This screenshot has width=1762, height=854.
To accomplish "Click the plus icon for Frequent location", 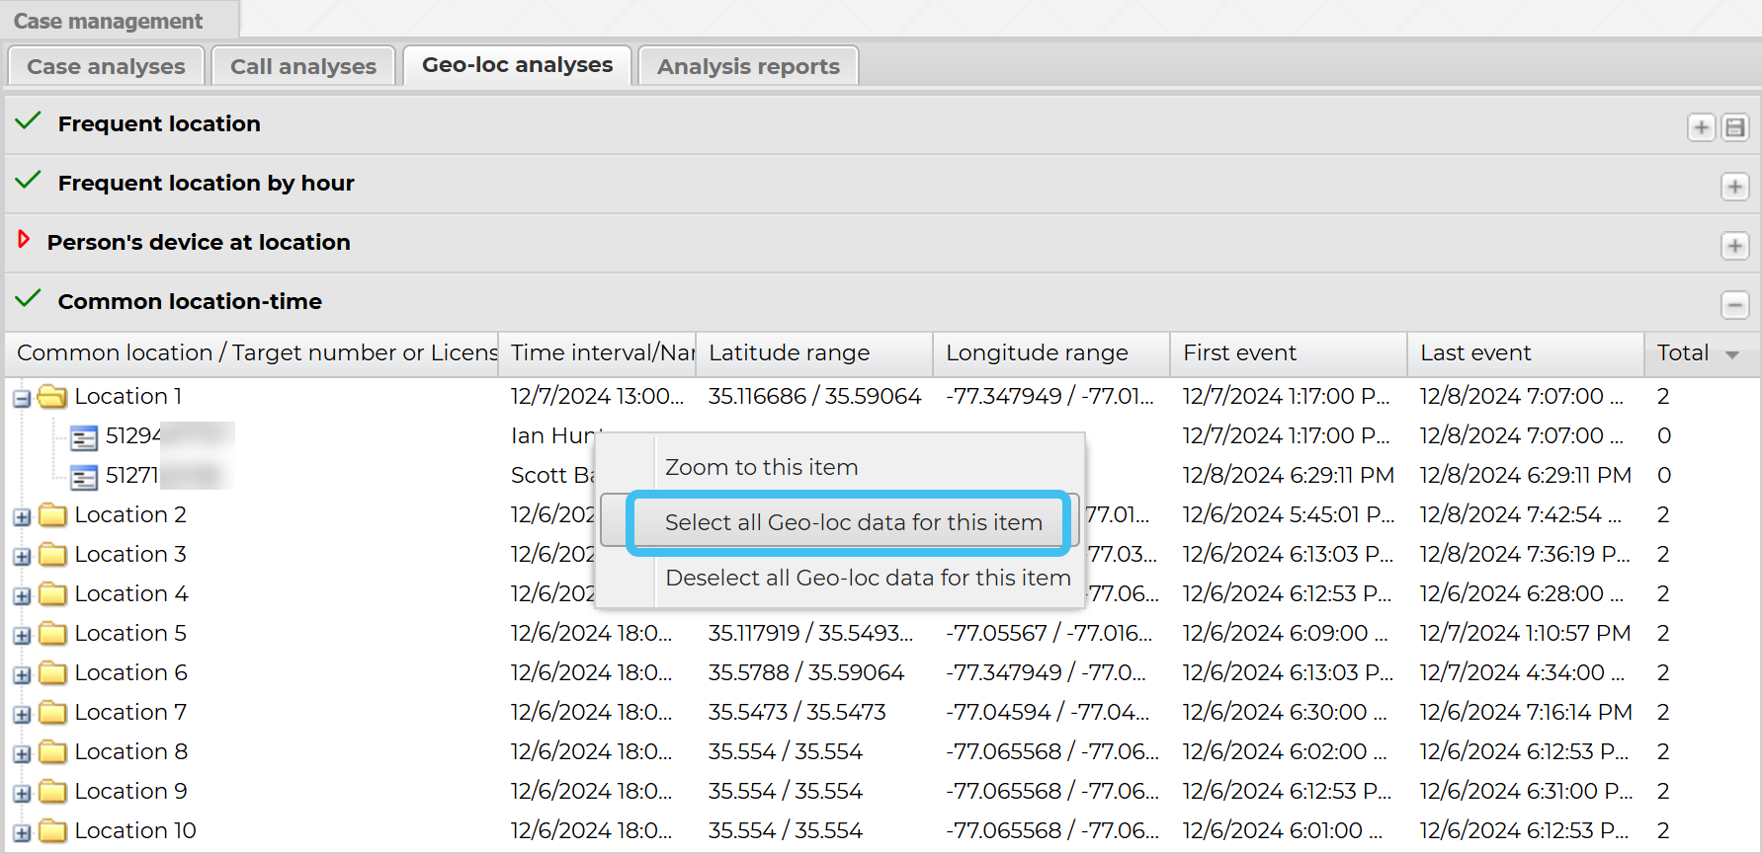I will point(1701,127).
